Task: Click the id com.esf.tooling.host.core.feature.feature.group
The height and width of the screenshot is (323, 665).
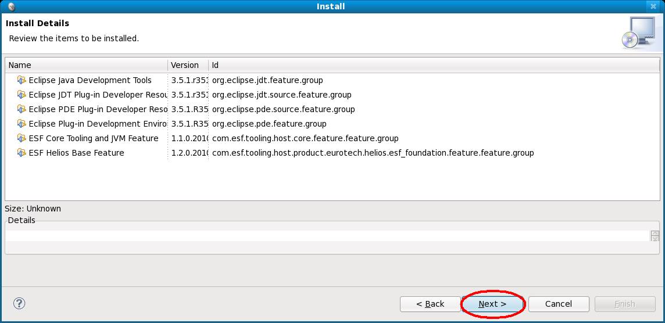Action: 305,138
